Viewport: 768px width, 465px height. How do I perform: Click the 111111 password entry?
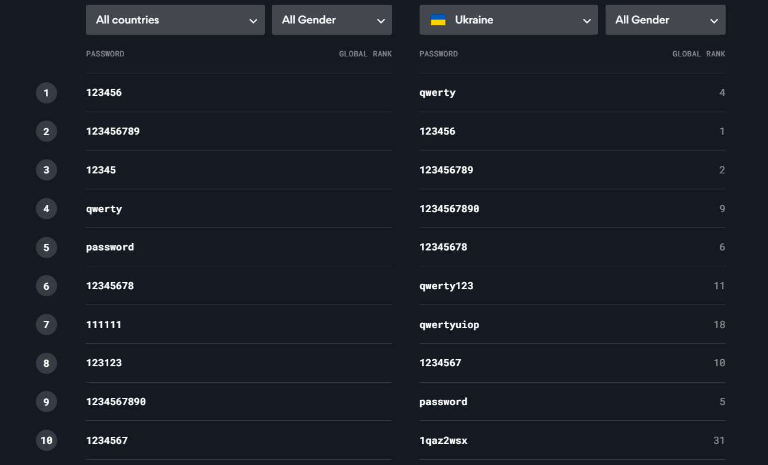pos(104,325)
